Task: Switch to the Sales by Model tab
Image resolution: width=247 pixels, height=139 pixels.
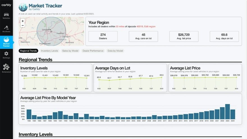Action: coord(70,51)
